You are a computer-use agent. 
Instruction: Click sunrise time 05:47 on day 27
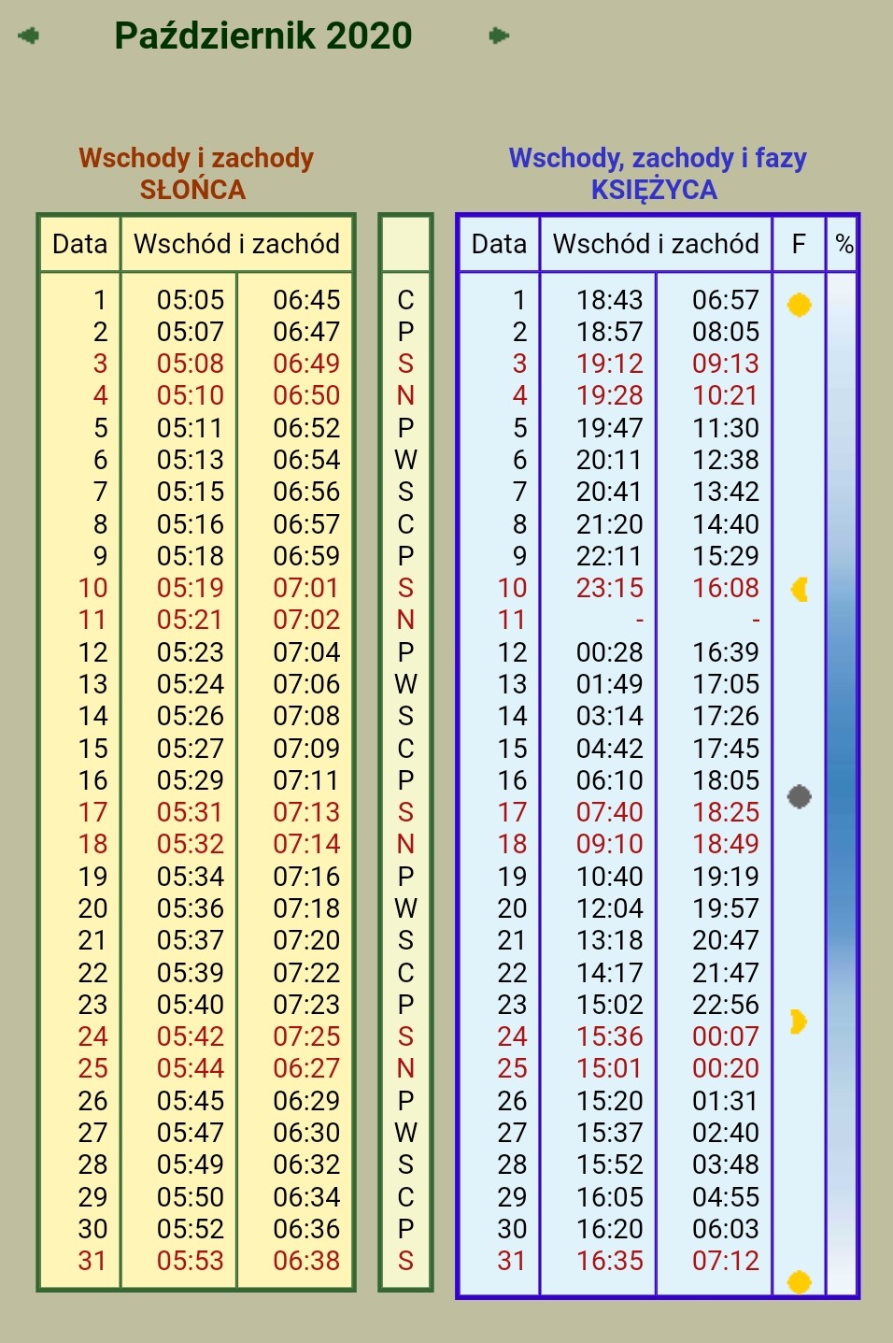(191, 1133)
